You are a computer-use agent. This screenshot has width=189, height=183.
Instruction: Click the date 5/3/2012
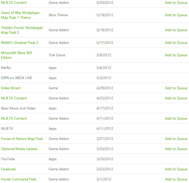[x=104, y=78]
